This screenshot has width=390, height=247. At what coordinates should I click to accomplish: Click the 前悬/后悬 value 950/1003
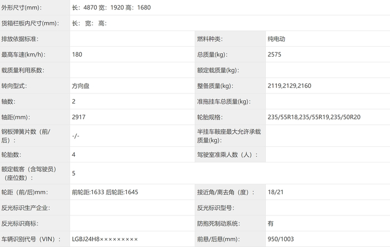click(281, 239)
